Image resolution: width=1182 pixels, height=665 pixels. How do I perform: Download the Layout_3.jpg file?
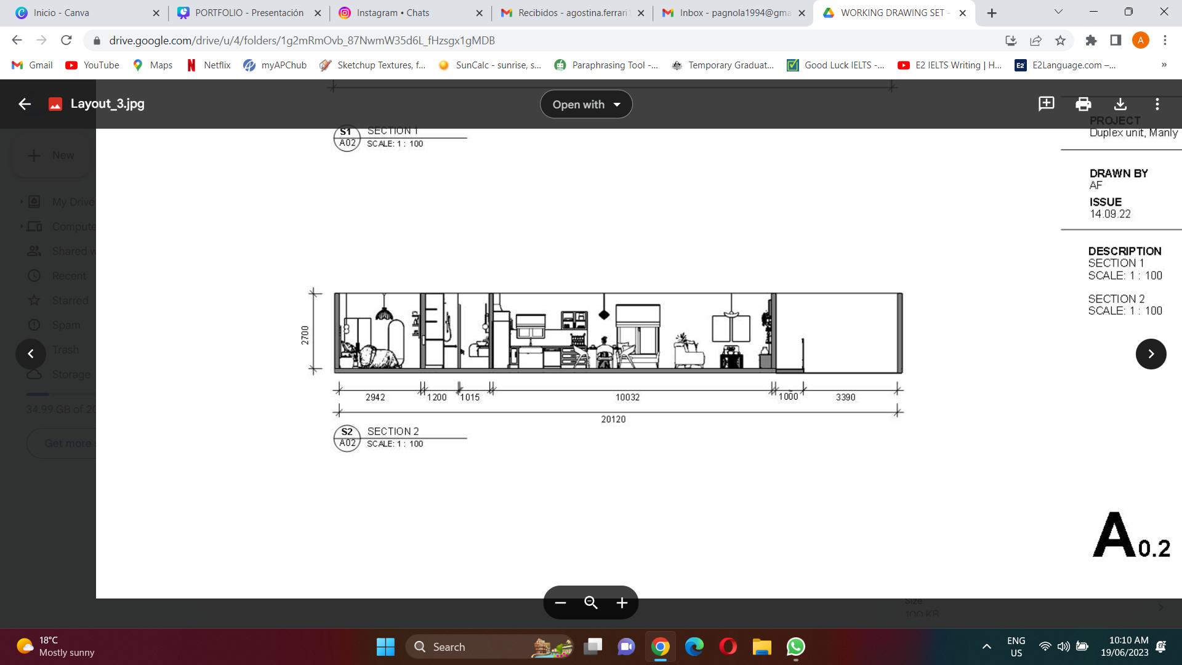[x=1120, y=104]
